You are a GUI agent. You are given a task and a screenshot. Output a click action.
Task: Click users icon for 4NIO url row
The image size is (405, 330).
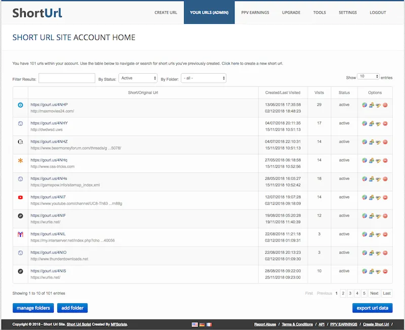click(x=371, y=253)
